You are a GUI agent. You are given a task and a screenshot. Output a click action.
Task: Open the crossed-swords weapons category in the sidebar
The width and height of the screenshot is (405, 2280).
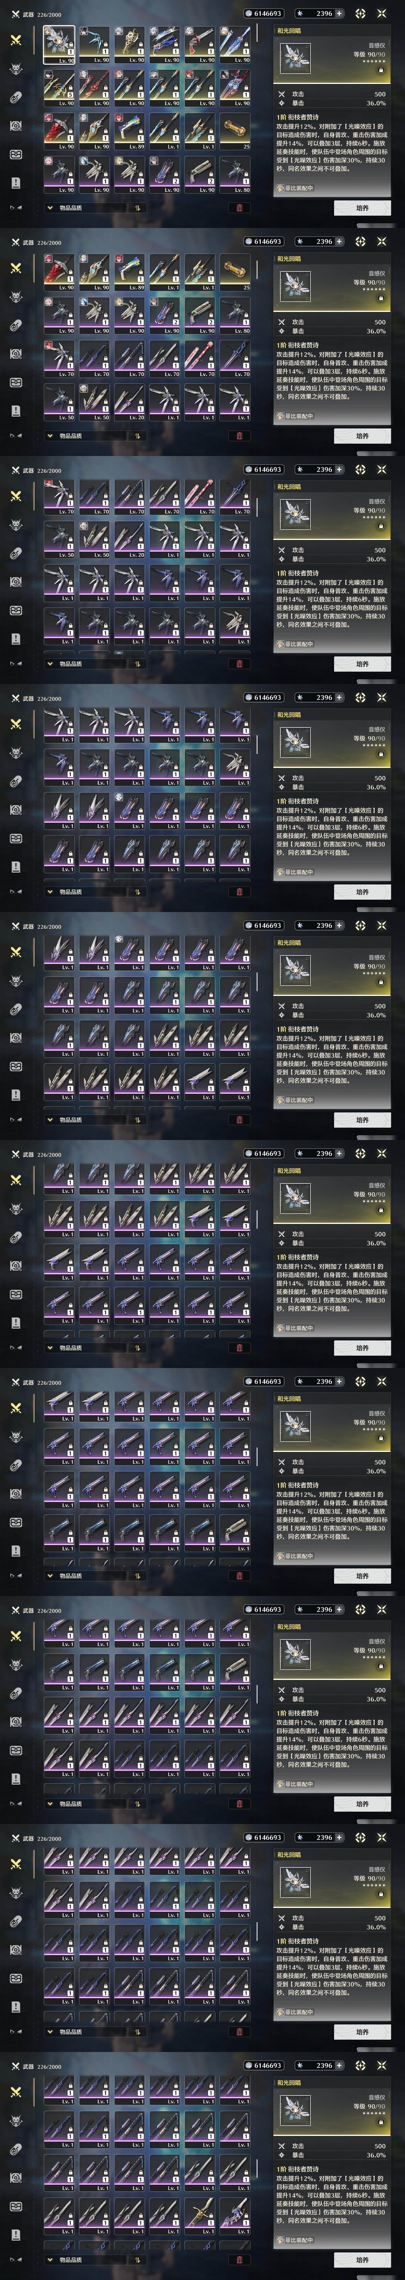tap(16, 41)
